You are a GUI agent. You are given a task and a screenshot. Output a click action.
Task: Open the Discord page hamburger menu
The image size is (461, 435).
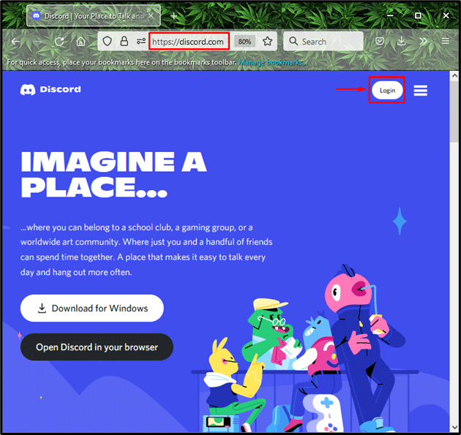tap(421, 91)
